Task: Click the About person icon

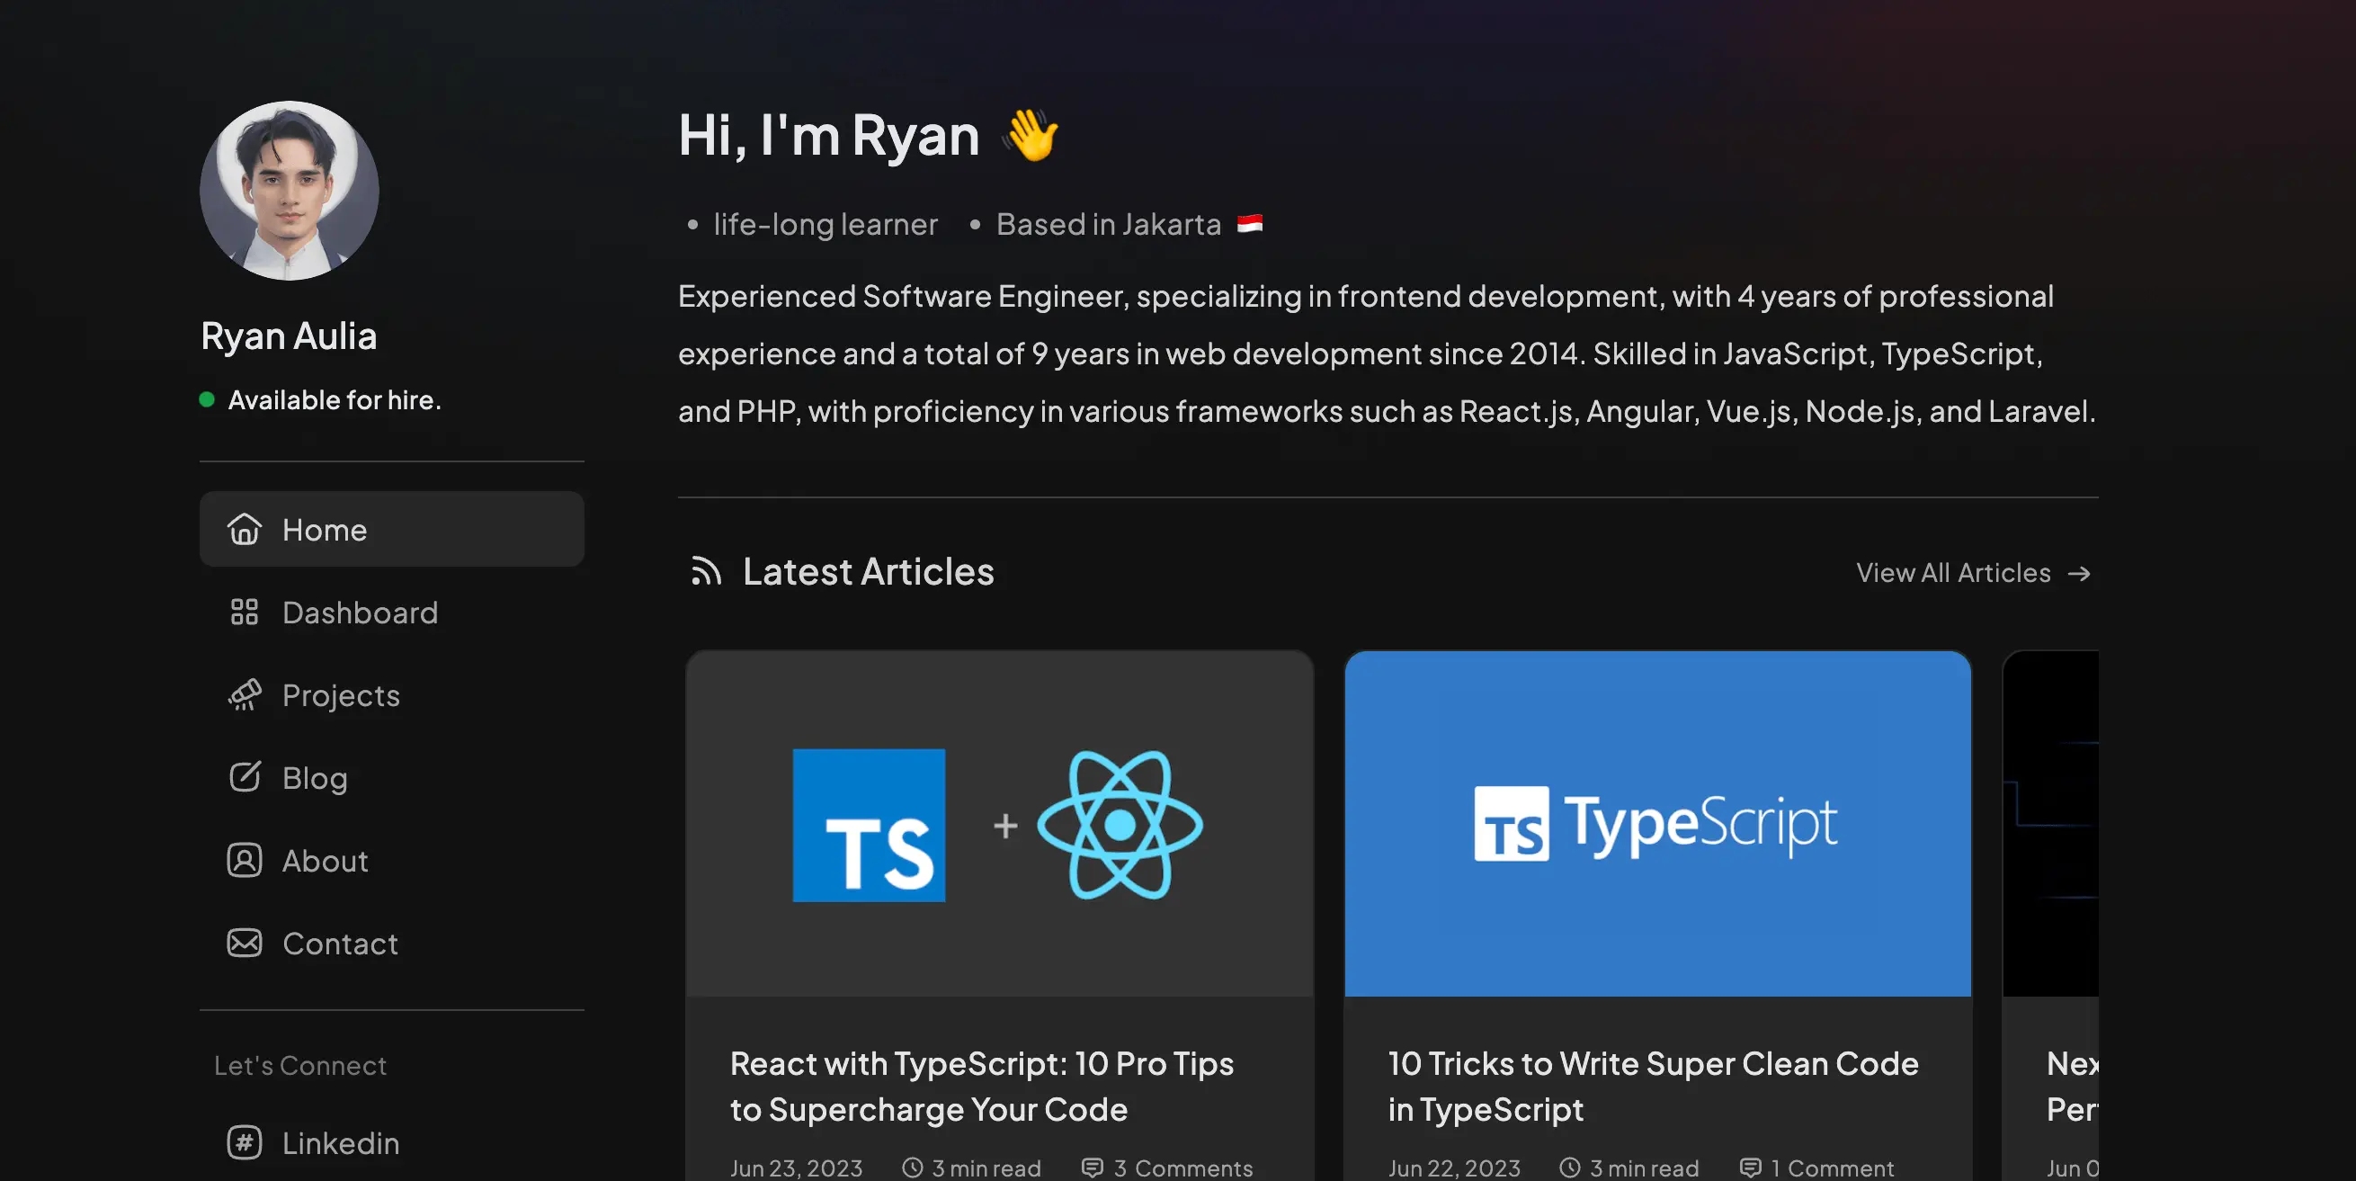Action: pyautogui.click(x=245, y=861)
